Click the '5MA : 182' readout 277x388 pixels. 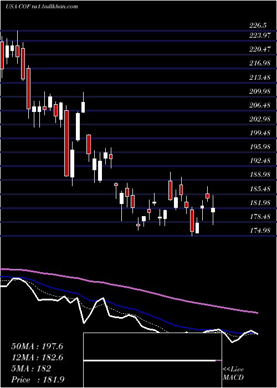coord(31,369)
